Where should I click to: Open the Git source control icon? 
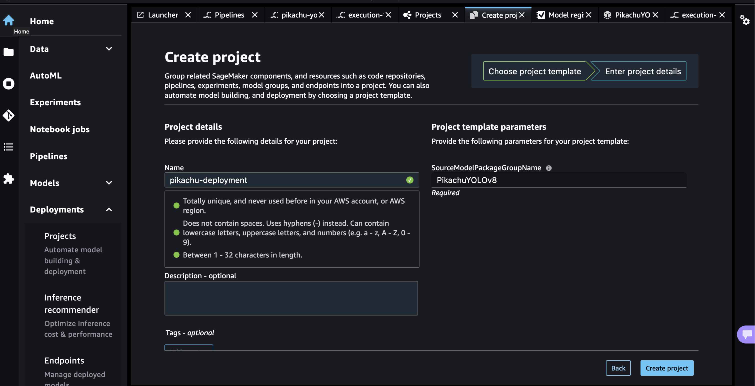click(8, 115)
